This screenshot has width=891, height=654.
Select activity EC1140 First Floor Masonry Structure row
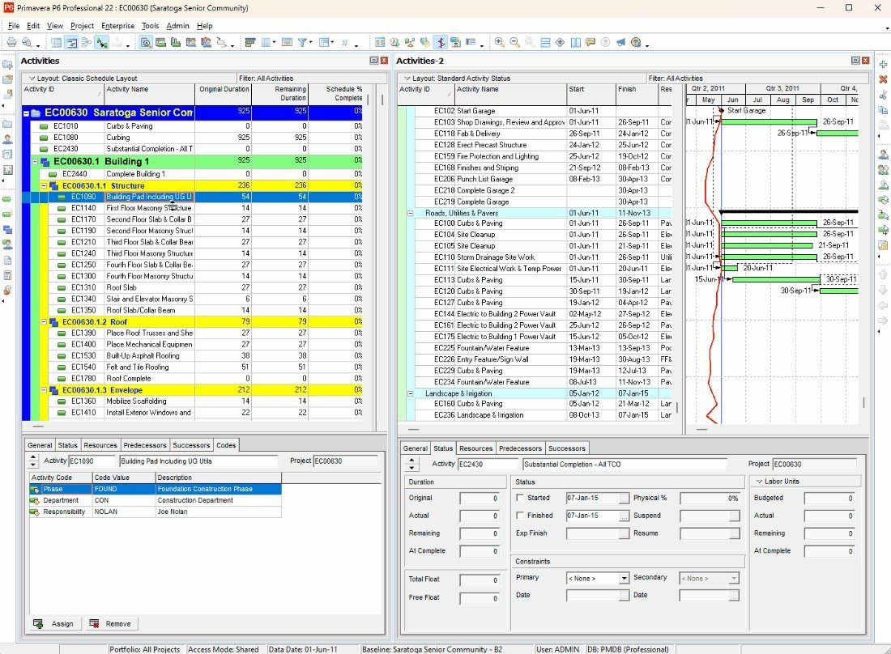coord(193,208)
